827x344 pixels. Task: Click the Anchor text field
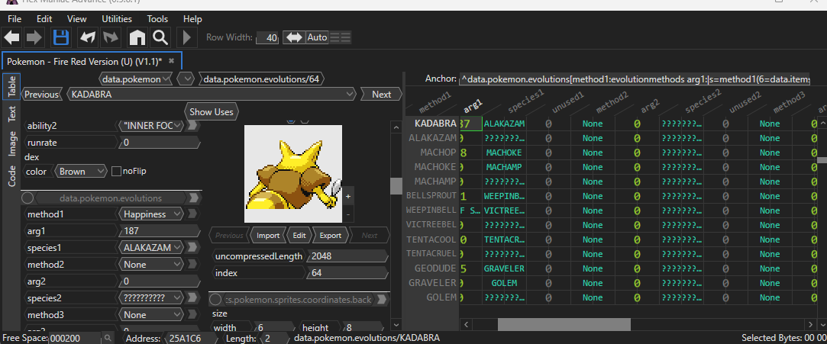635,79
